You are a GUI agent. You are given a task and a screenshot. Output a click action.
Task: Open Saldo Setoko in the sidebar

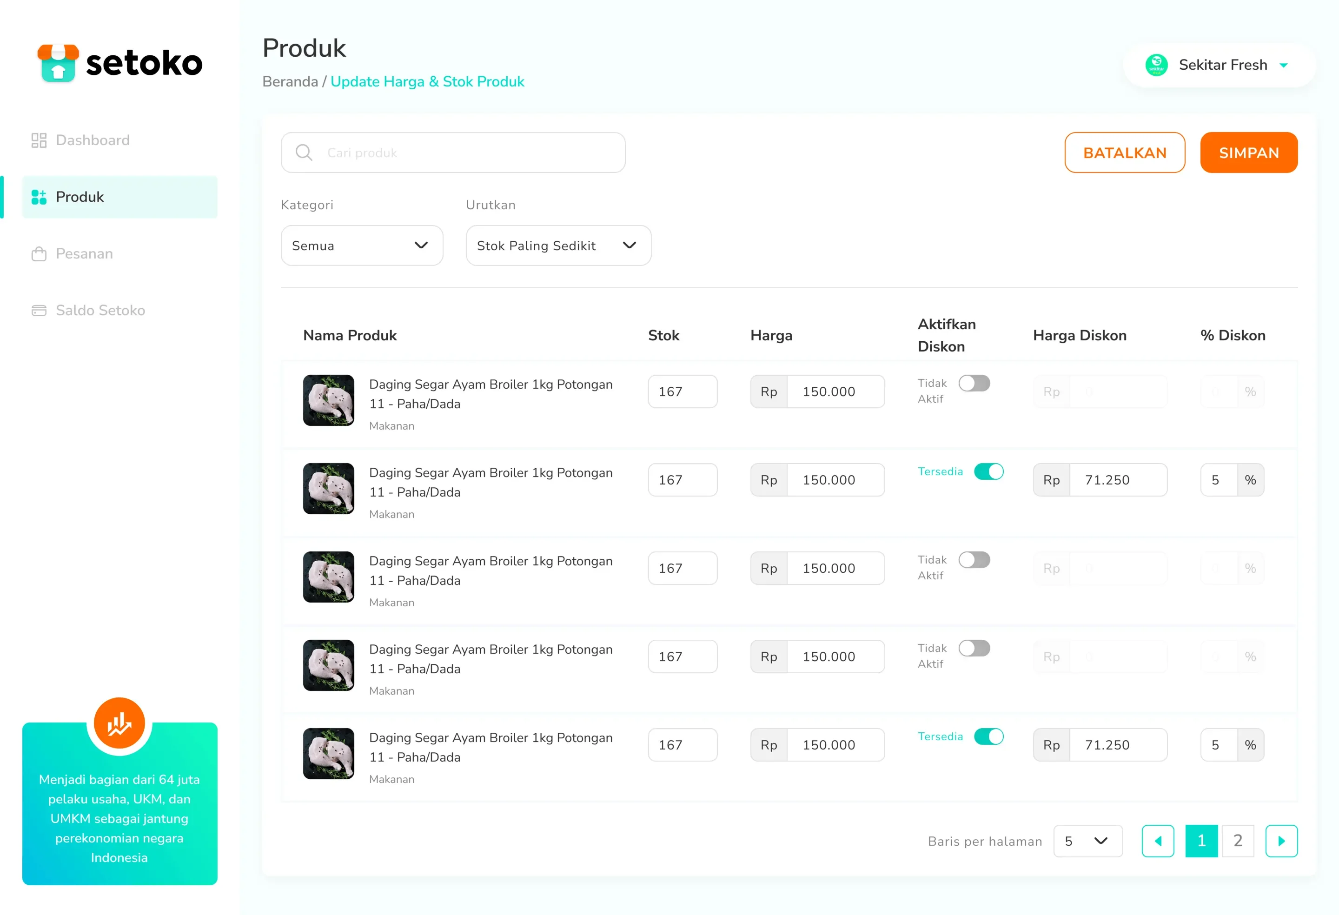point(119,310)
